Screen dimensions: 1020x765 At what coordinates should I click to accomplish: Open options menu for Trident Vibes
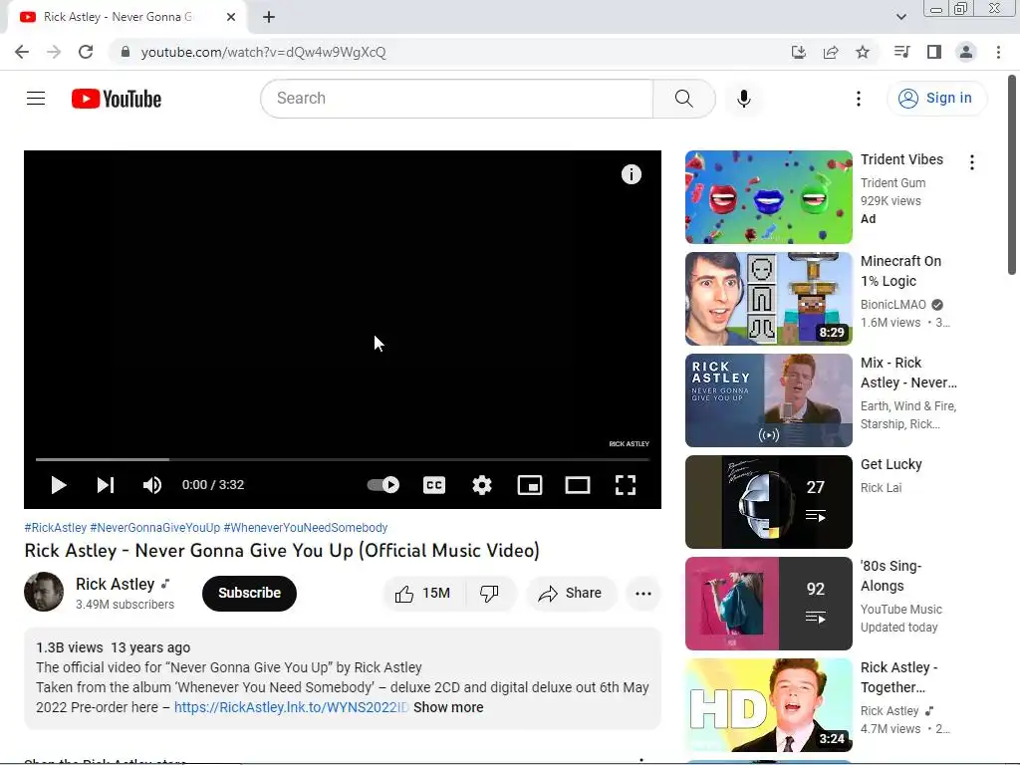coord(972,162)
